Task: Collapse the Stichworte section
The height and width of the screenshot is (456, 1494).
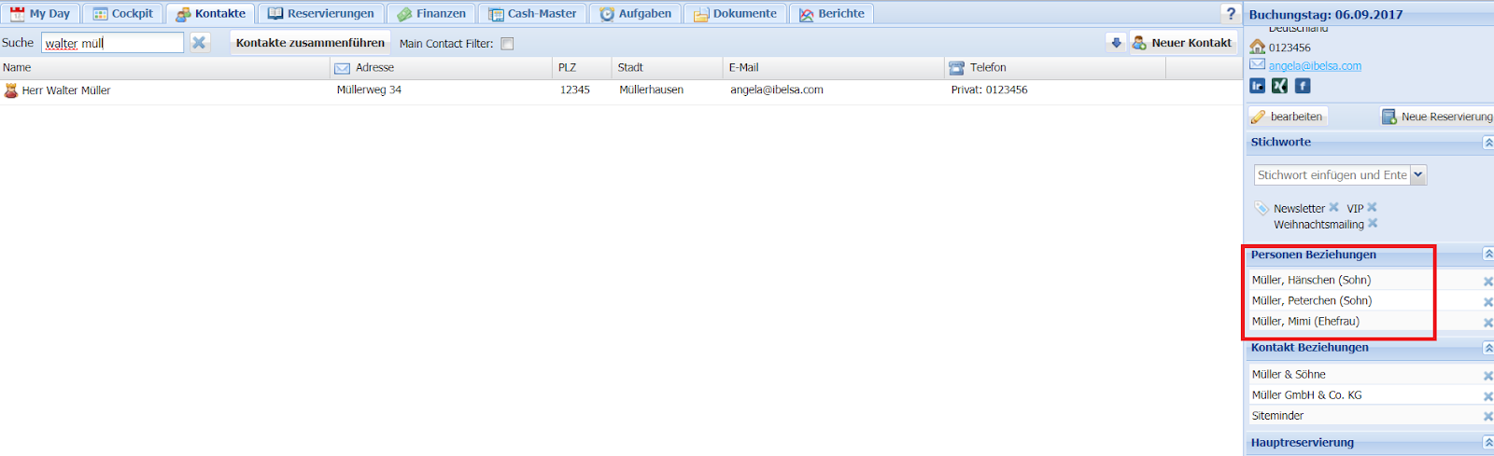Action: (1487, 143)
